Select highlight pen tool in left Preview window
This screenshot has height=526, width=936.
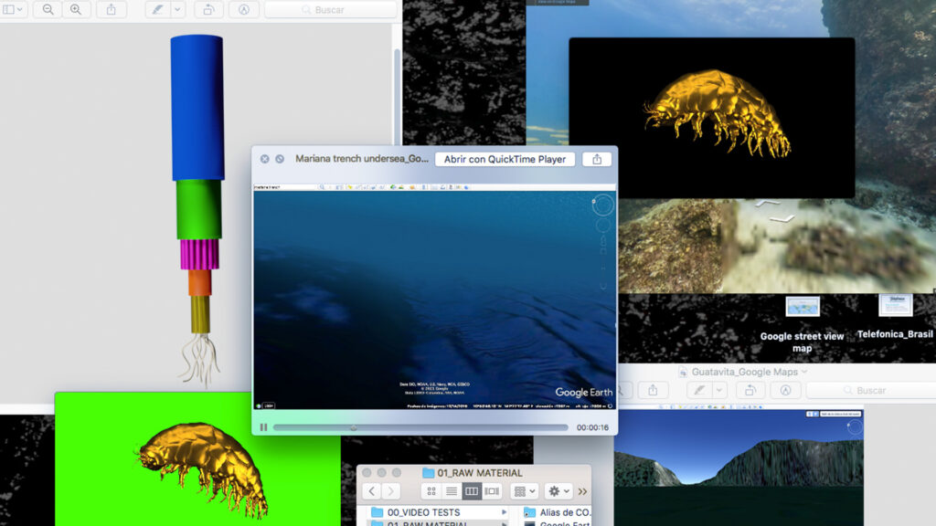pos(157,9)
